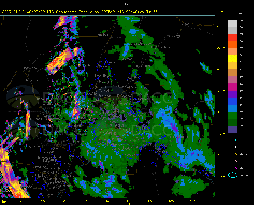
Task: Click the Lomas_Blancas place label
Action: [178, 137]
